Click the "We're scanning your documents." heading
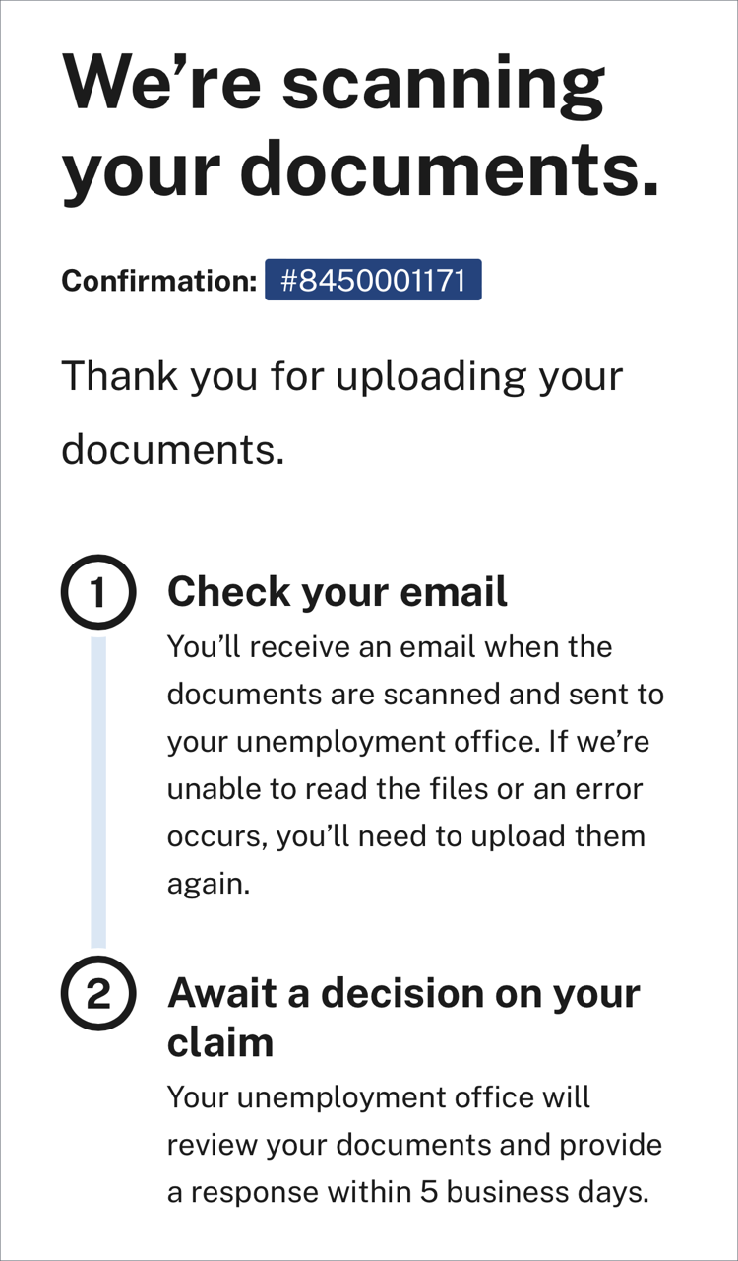This screenshot has width=738, height=1261. 359,128
